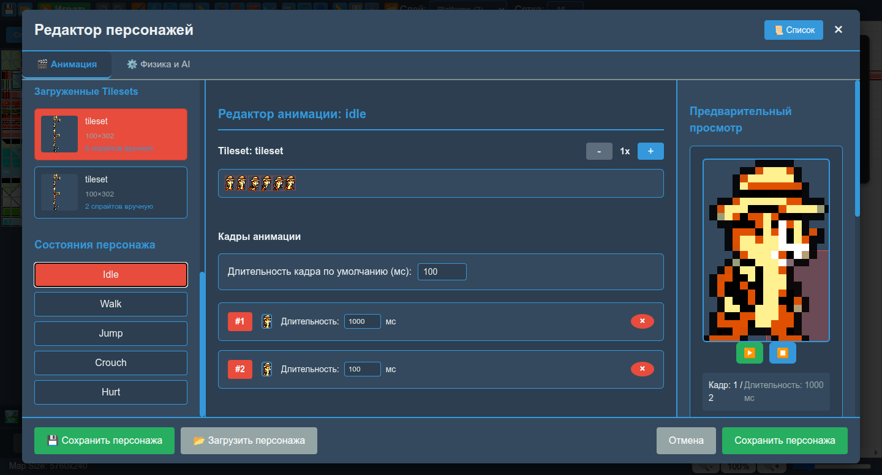Select the tileset with 2 manual sprites
The width and height of the screenshot is (882, 475).
(111, 192)
